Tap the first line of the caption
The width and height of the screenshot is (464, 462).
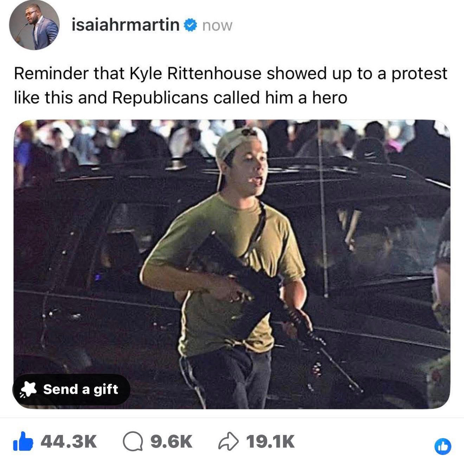(x=231, y=74)
